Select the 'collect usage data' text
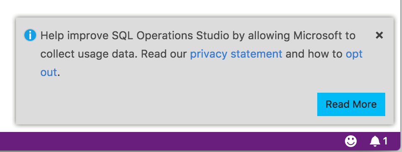 tap(89, 54)
